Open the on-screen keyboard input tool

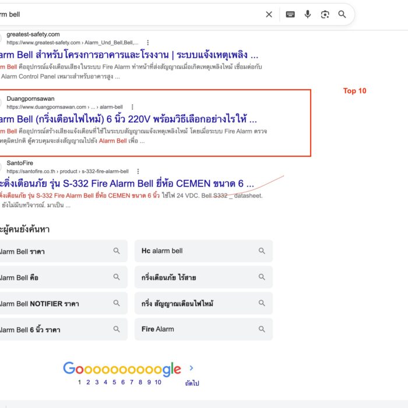pos(290,15)
